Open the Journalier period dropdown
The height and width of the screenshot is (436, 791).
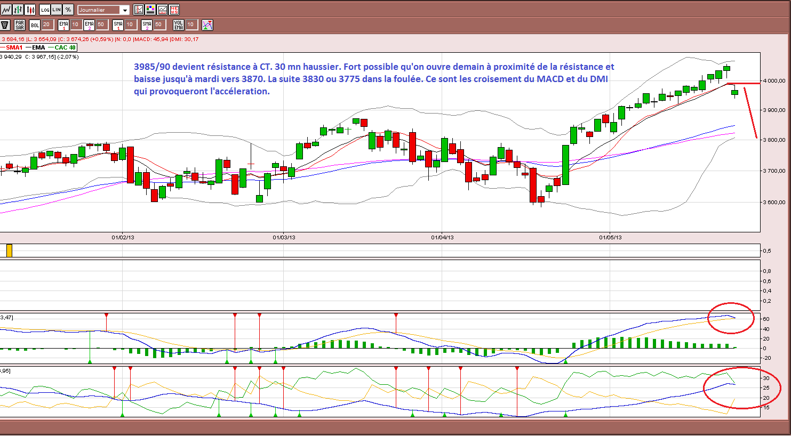click(103, 10)
